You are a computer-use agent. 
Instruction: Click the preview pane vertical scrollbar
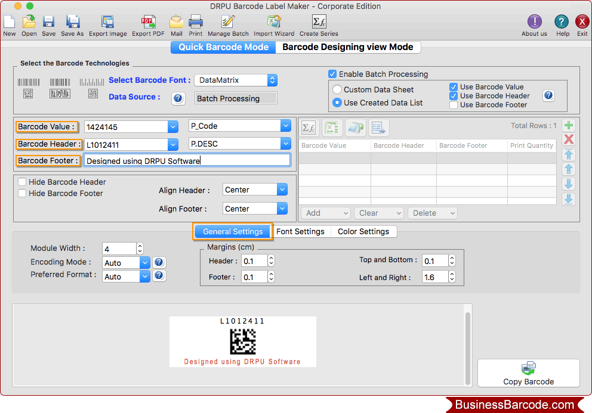click(x=468, y=348)
